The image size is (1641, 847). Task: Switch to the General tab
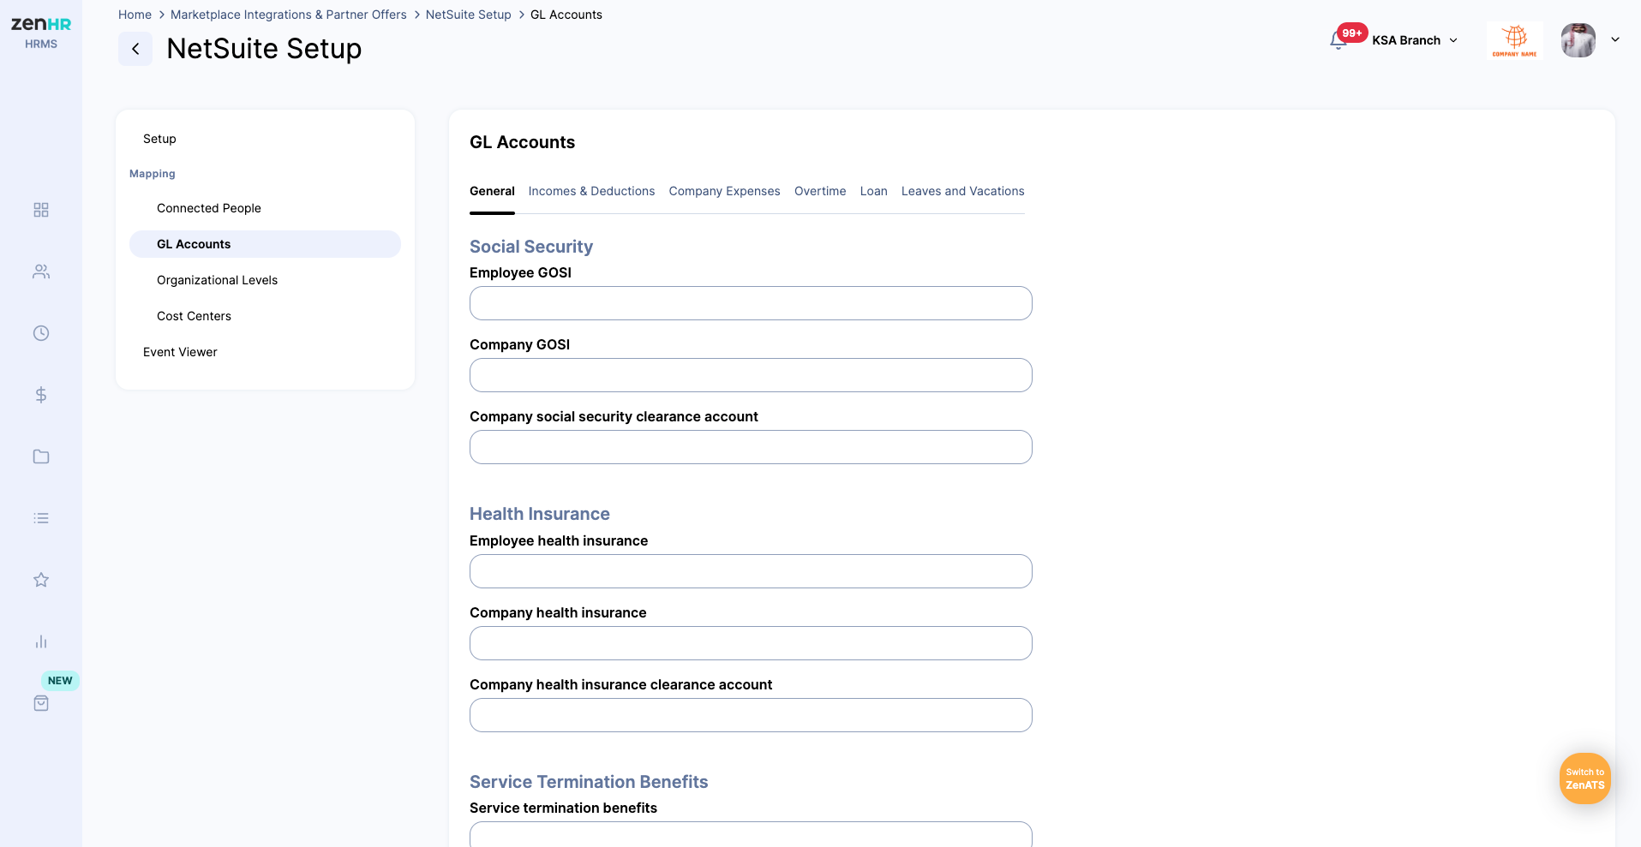coord(492,191)
